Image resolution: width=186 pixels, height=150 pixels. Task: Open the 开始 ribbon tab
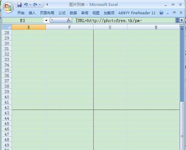pyautogui.click(x=21, y=13)
